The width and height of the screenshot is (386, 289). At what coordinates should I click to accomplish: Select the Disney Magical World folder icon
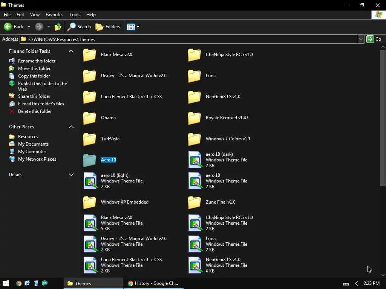89,76
